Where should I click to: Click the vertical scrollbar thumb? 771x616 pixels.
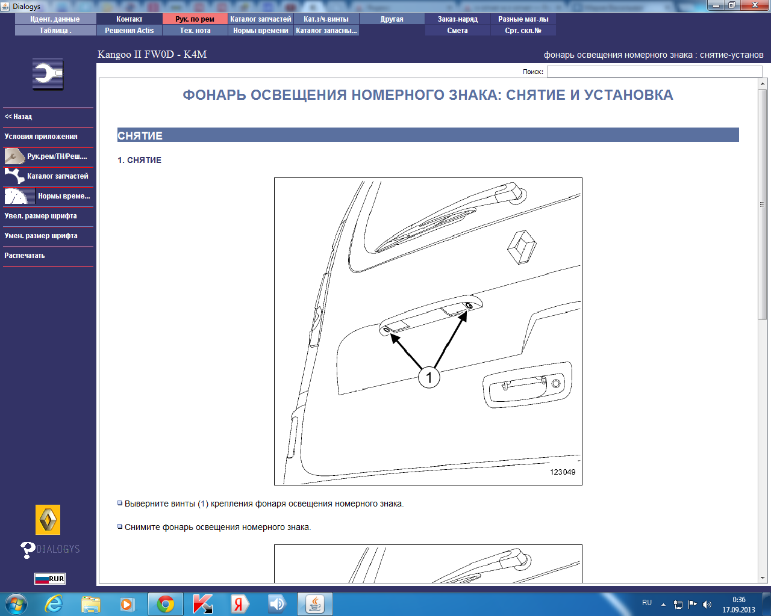tap(762, 205)
